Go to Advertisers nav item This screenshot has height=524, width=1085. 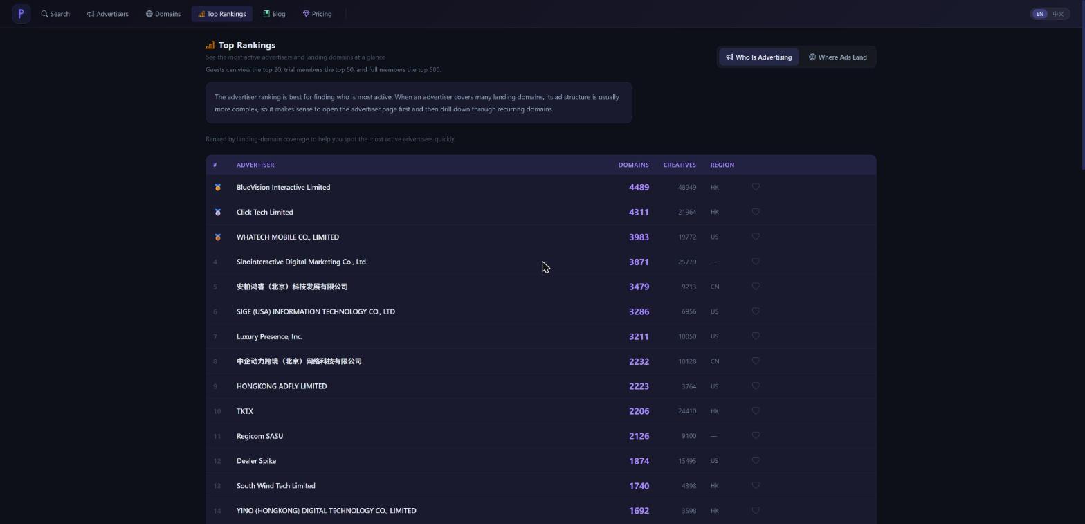pos(108,14)
